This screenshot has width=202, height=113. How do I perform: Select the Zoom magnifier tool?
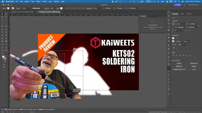click(x=2, y=53)
